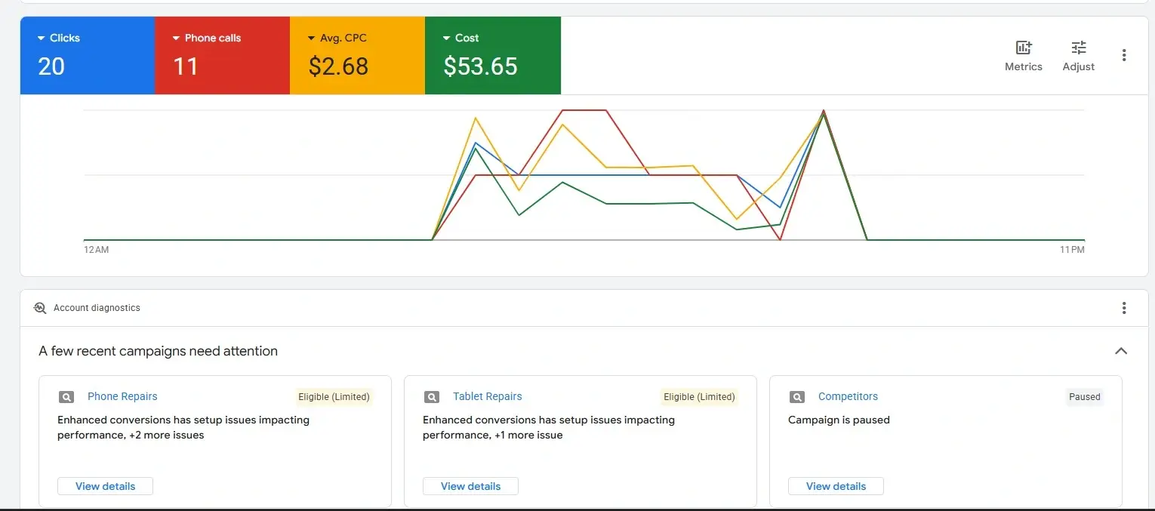Select the red Phone calls value 11
Viewport: 1155px width, 511px height.
coord(186,66)
